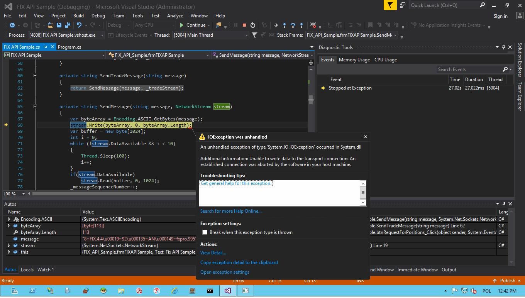Click the View Detail link

[x=213, y=253]
